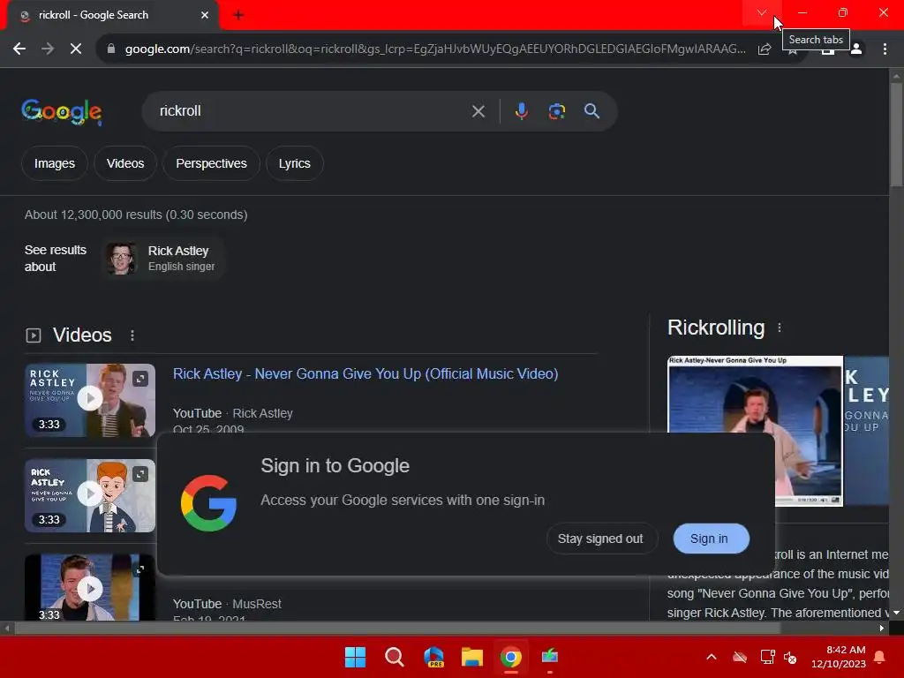Open Rick Astley English singer card

coord(163,259)
